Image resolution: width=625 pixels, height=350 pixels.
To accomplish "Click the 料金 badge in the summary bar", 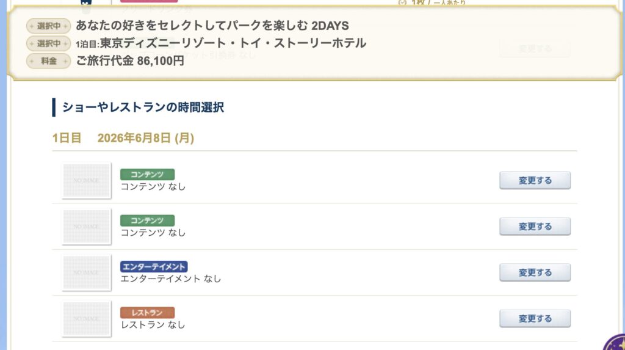I will pyautogui.click(x=49, y=61).
